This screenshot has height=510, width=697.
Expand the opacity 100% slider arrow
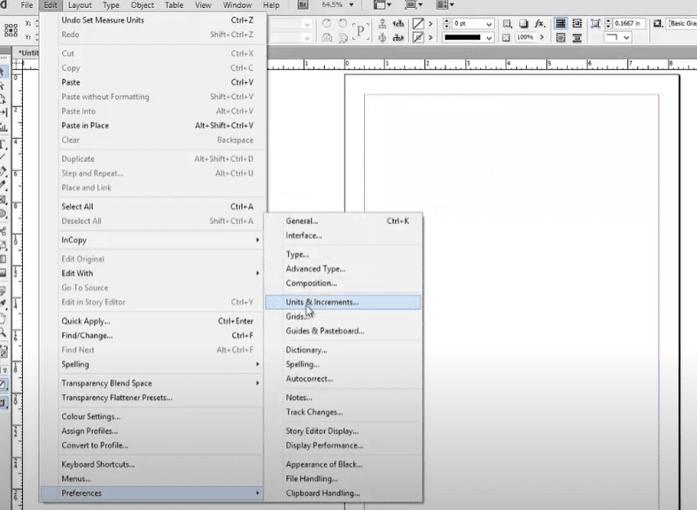point(542,37)
